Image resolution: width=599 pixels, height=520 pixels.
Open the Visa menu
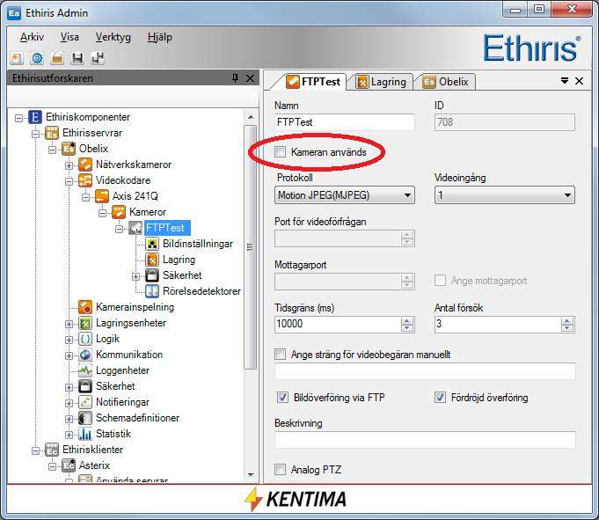click(69, 37)
